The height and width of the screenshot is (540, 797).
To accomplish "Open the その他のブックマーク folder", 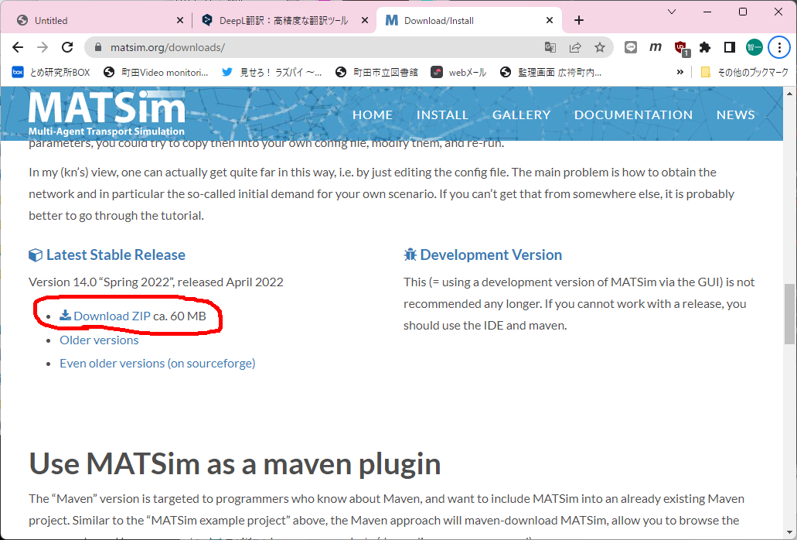I will pos(744,72).
